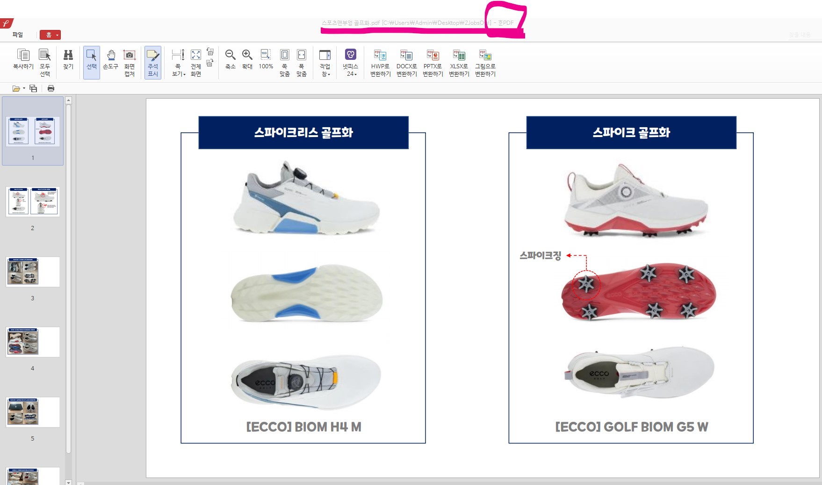Image resolution: width=822 pixels, height=485 pixels.
Task: Convert the PDF to an image (그림으로 변환하기)
Action: pyautogui.click(x=485, y=63)
